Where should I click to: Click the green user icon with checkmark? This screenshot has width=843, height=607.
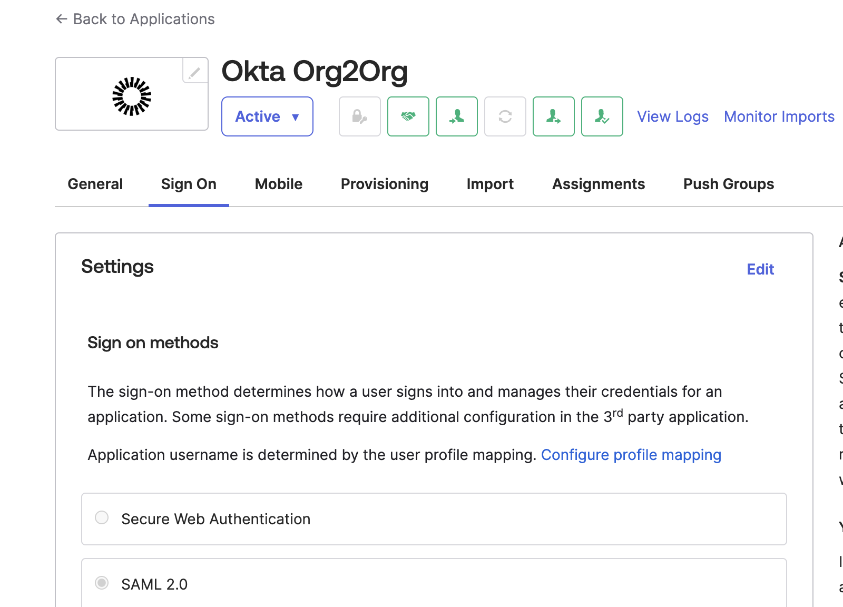tap(602, 116)
